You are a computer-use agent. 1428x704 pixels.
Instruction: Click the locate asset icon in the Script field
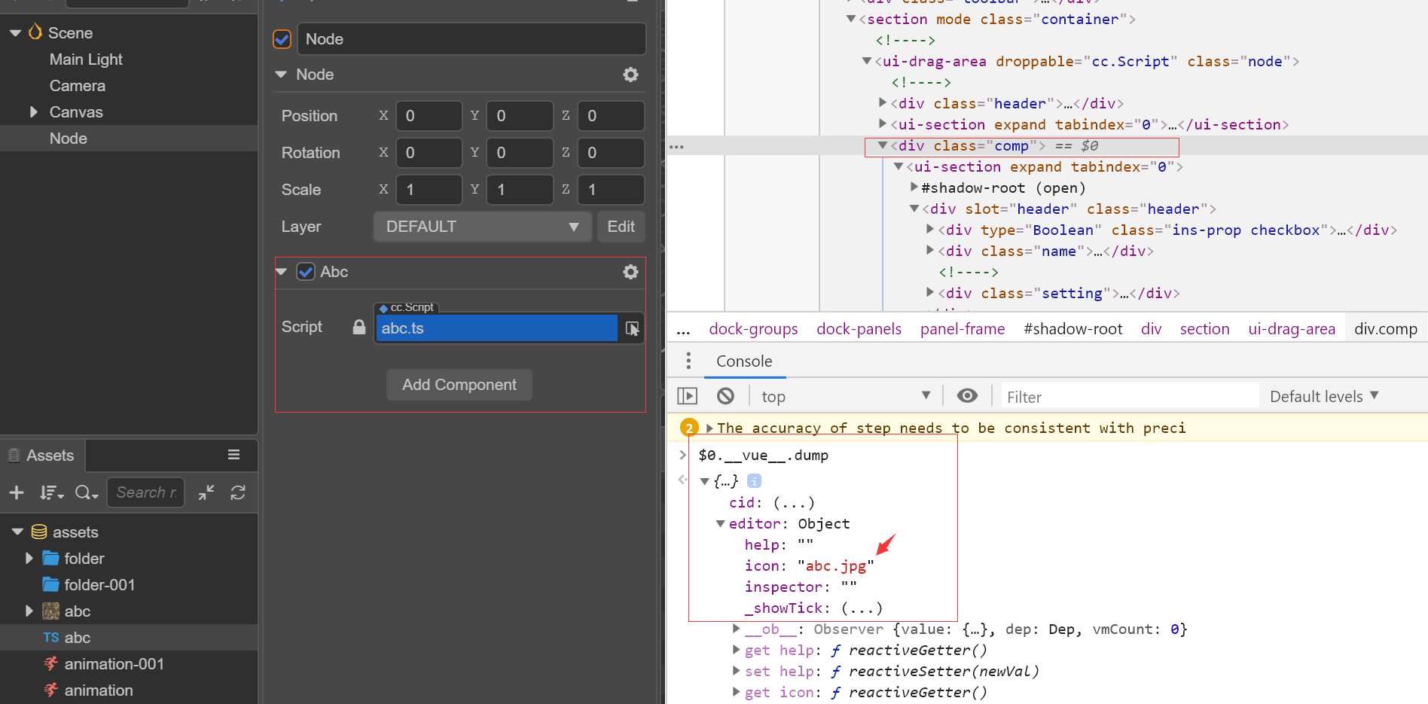pos(632,328)
